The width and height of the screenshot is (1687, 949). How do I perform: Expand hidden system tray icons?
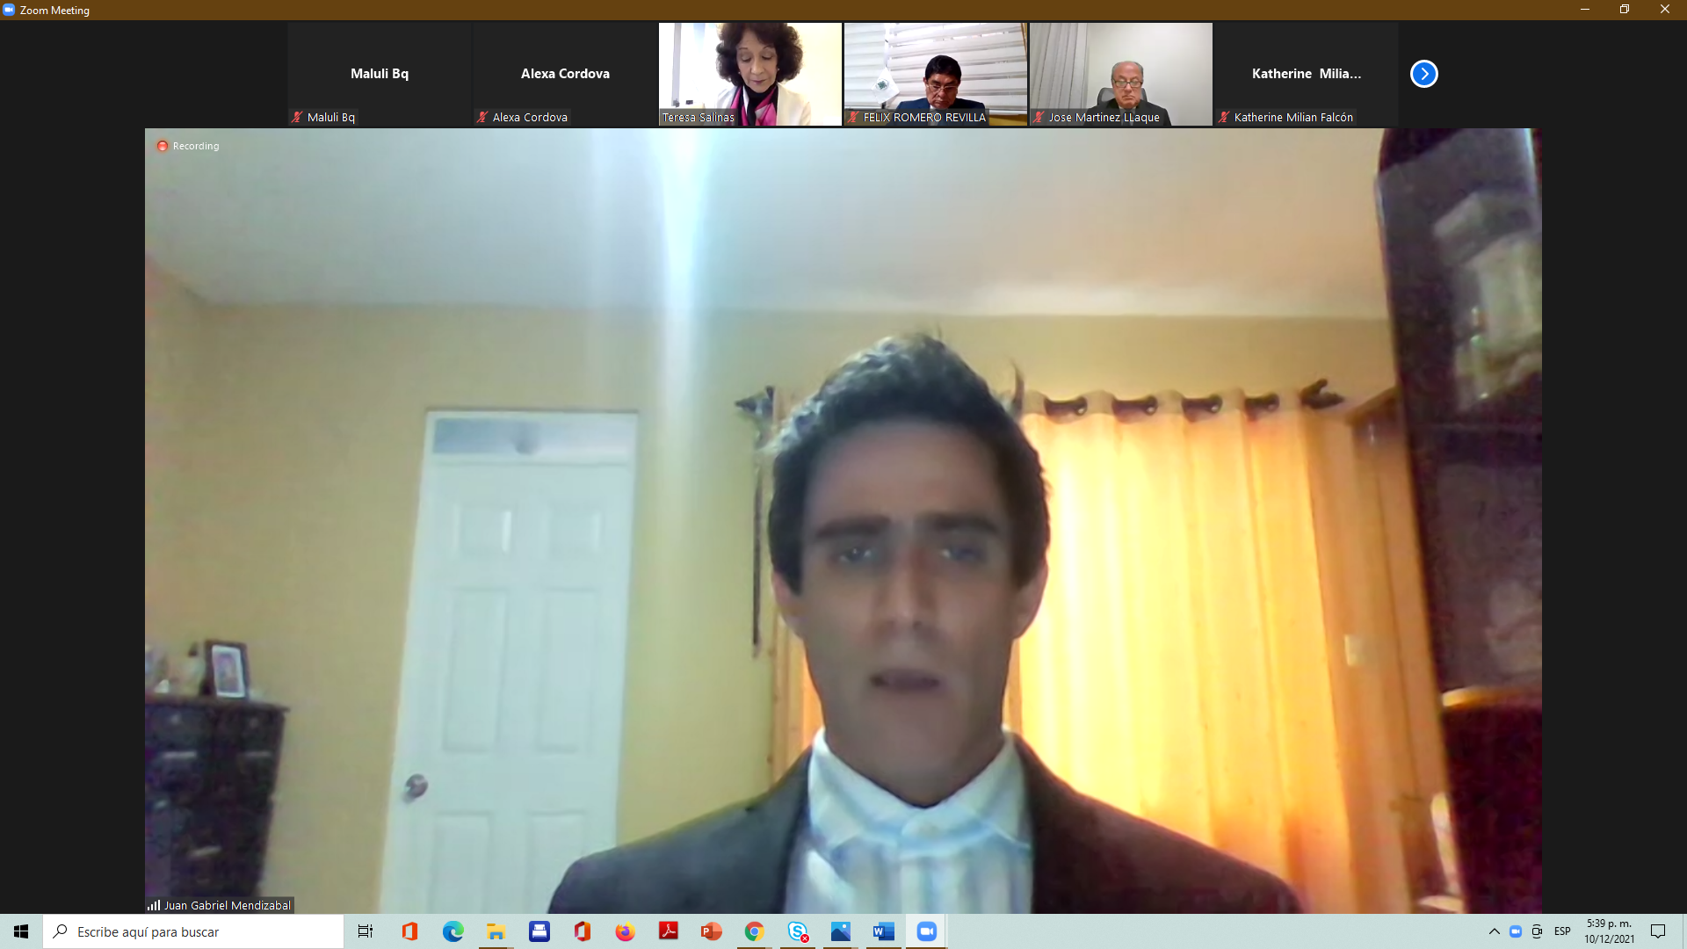1494,931
